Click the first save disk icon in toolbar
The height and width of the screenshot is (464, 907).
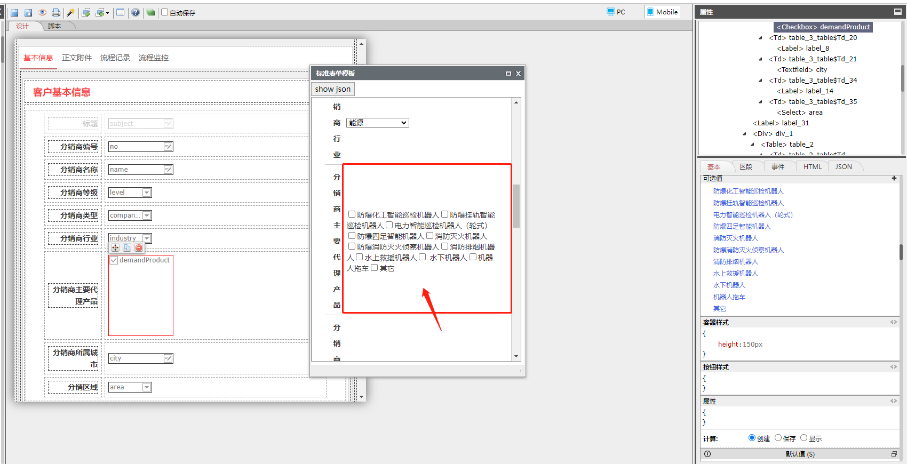[x=14, y=12]
